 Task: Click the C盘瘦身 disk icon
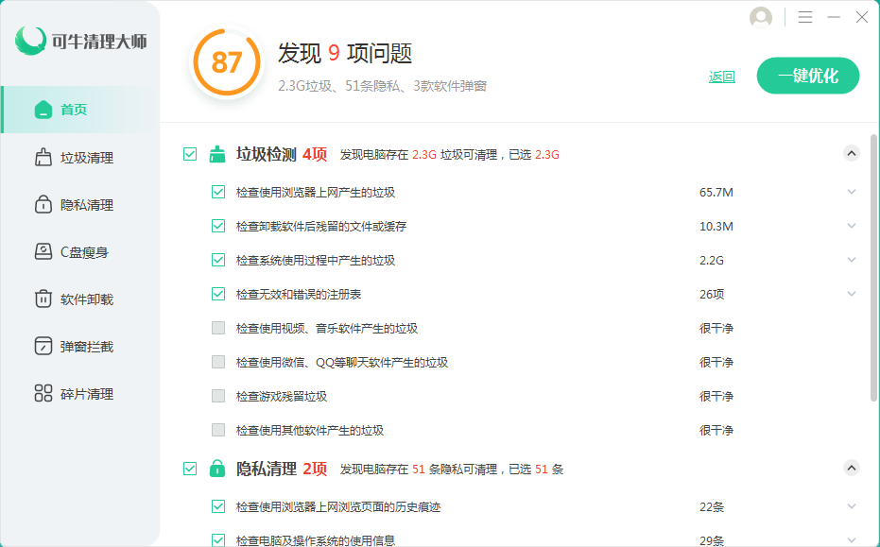(43, 252)
